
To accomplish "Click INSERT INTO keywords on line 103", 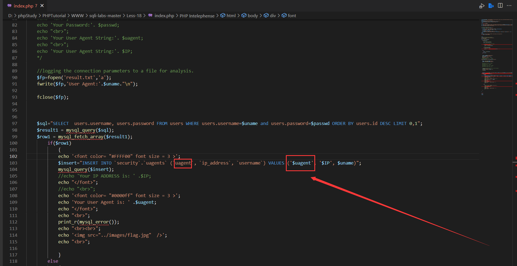I will pos(97,163).
